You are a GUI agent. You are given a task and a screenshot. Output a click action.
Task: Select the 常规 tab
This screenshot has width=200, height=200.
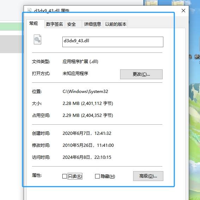33,24
